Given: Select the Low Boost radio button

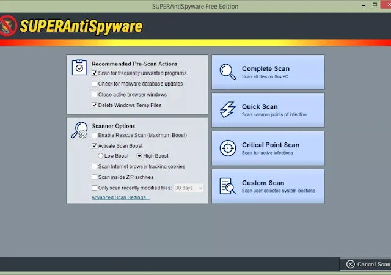Looking at the screenshot, I should click(100, 156).
